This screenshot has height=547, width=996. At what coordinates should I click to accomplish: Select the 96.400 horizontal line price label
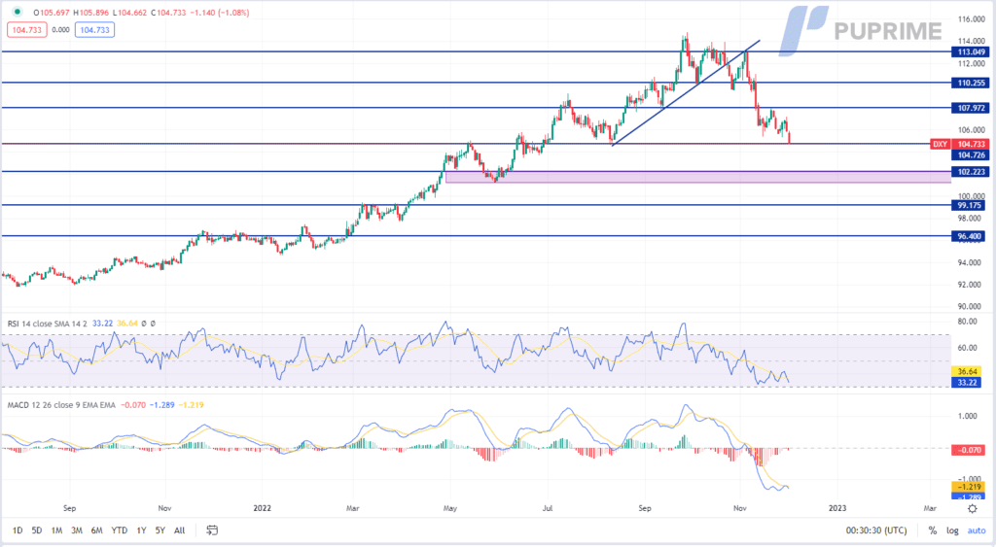click(970, 236)
